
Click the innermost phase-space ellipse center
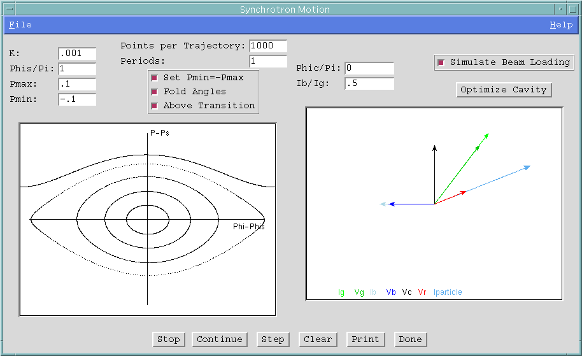148,219
